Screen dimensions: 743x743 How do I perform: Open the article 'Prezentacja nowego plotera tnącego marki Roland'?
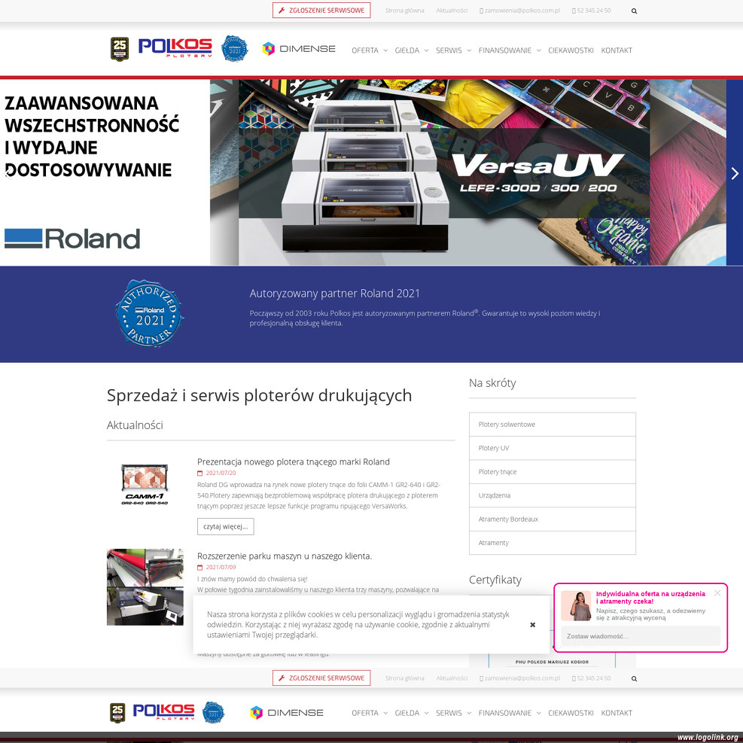294,461
